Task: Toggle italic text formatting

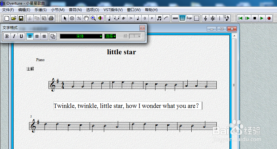Action: (14, 36)
